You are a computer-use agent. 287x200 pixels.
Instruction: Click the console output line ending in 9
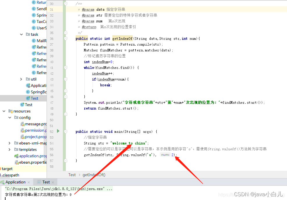click(x=38, y=195)
